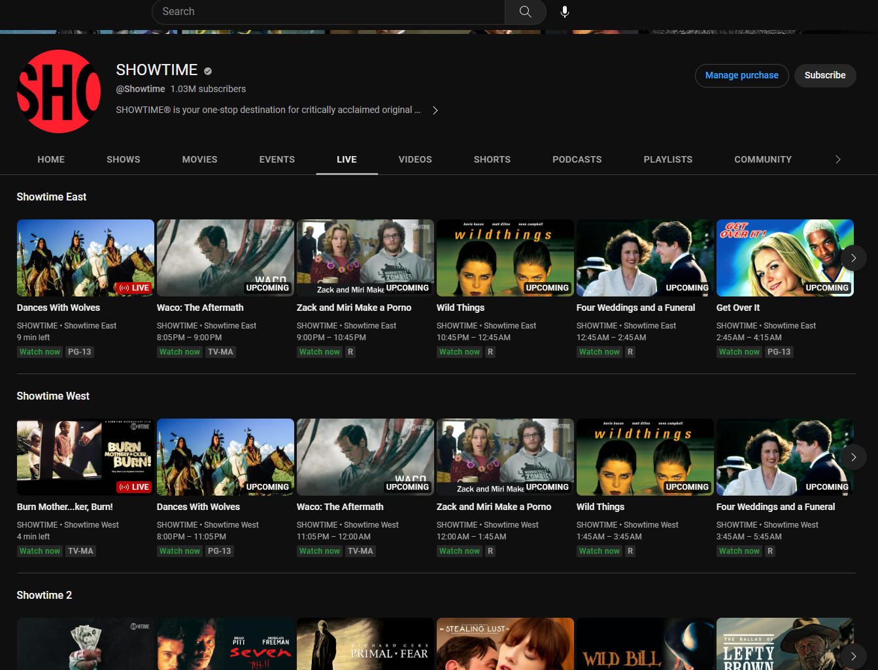Subscribe to the SHOWTIME channel
Image resolution: width=878 pixels, height=670 pixels.
pyautogui.click(x=825, y=76)
